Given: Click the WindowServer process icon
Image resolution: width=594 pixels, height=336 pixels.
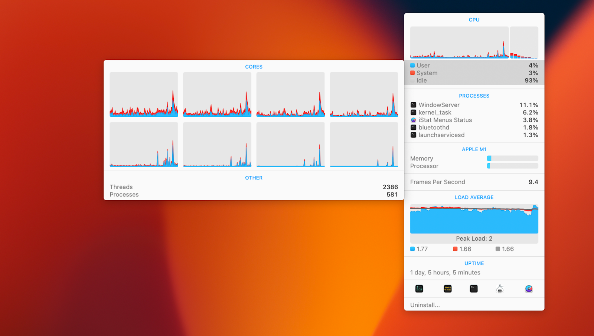Looking at the screenshot, I should [413, 105].
